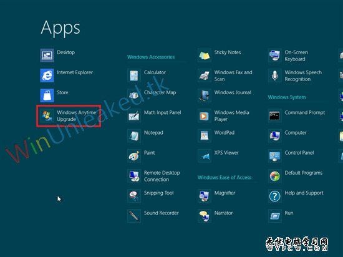Click the 'XPS Viewer' label
Viewport: 343px width, 257px height.
pos(226,153)
